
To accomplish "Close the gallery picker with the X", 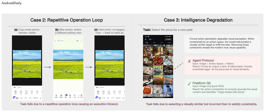I will pos(146,39).
